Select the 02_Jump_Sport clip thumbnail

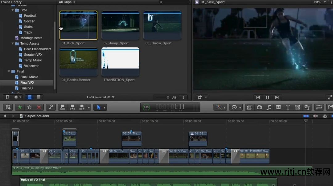point(121,25)
